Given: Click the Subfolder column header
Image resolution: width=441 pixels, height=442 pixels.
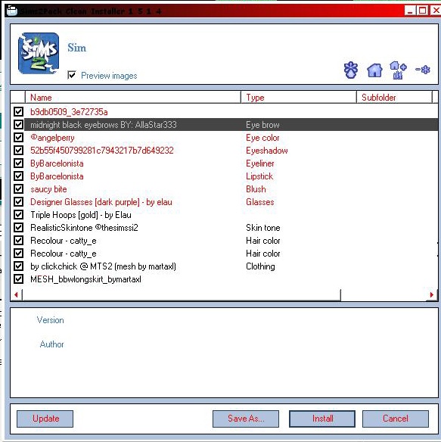Looking at the screenshot, I should click(x=394, y=97).
